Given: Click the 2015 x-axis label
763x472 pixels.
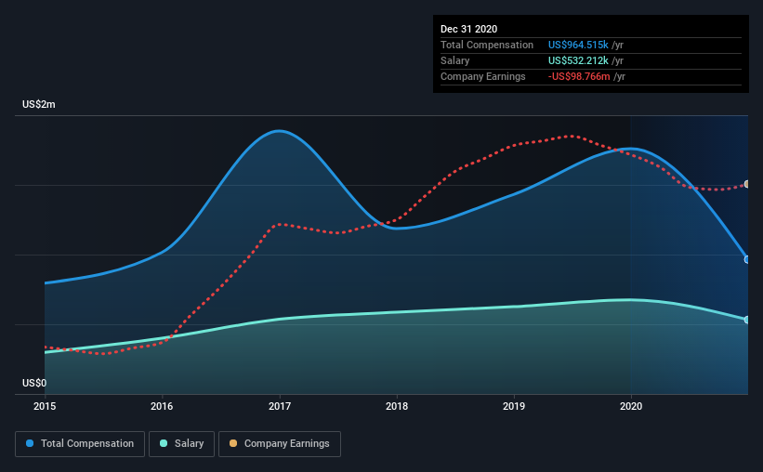Looking at the screenshot, I should (x=45, y=406).
